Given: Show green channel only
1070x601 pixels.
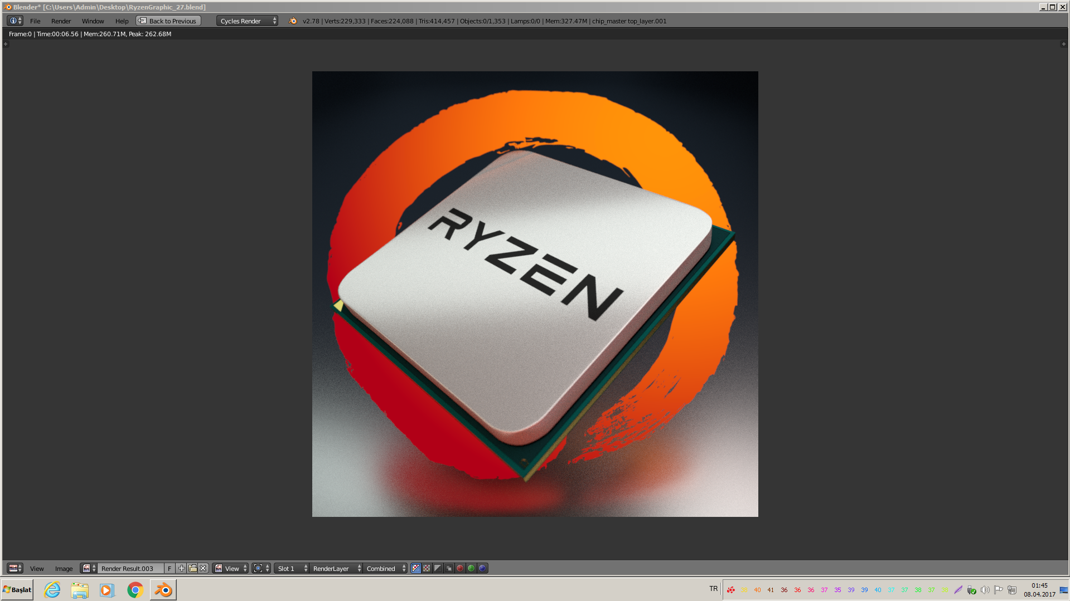Looking at the screenshot, I should (x=471, y=568).
